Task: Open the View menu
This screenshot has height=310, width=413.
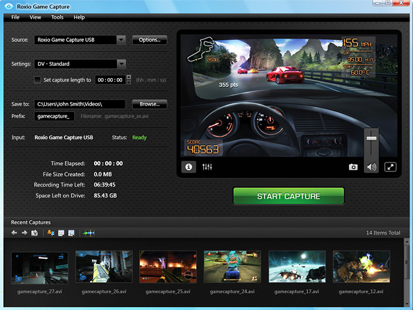Action: (x=35, y=18)
